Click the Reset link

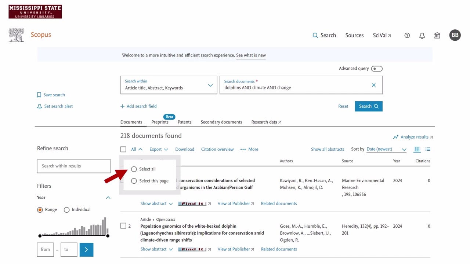click(343, 106)
